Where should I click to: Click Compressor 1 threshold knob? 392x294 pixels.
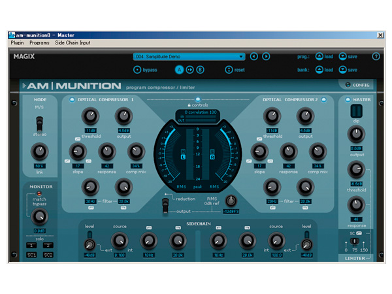[x=90, y=116]
